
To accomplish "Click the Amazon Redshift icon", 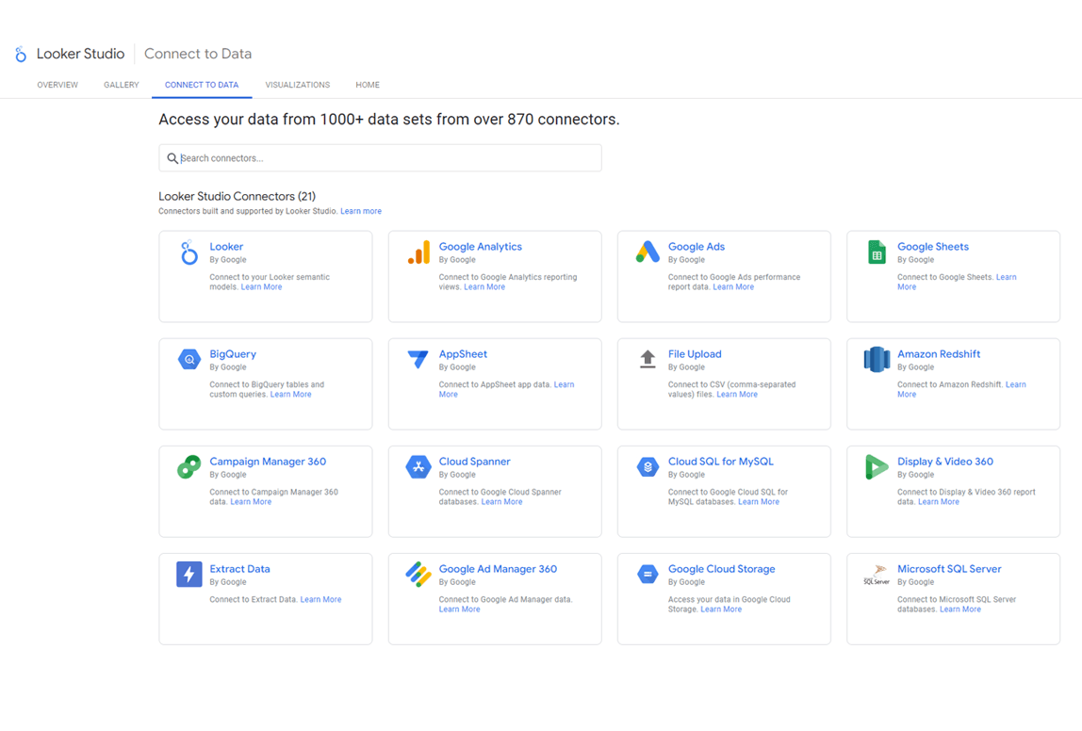I will point(877,359).
